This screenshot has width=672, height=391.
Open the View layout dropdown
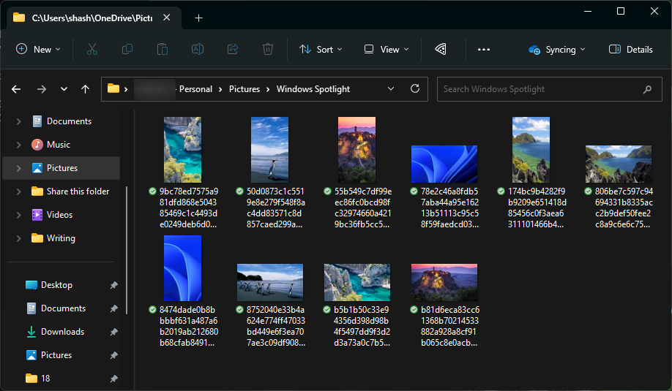point(386,49)
